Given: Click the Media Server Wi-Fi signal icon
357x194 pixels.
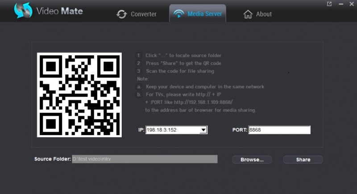Looking at the screenshot, I should [178, 14].
